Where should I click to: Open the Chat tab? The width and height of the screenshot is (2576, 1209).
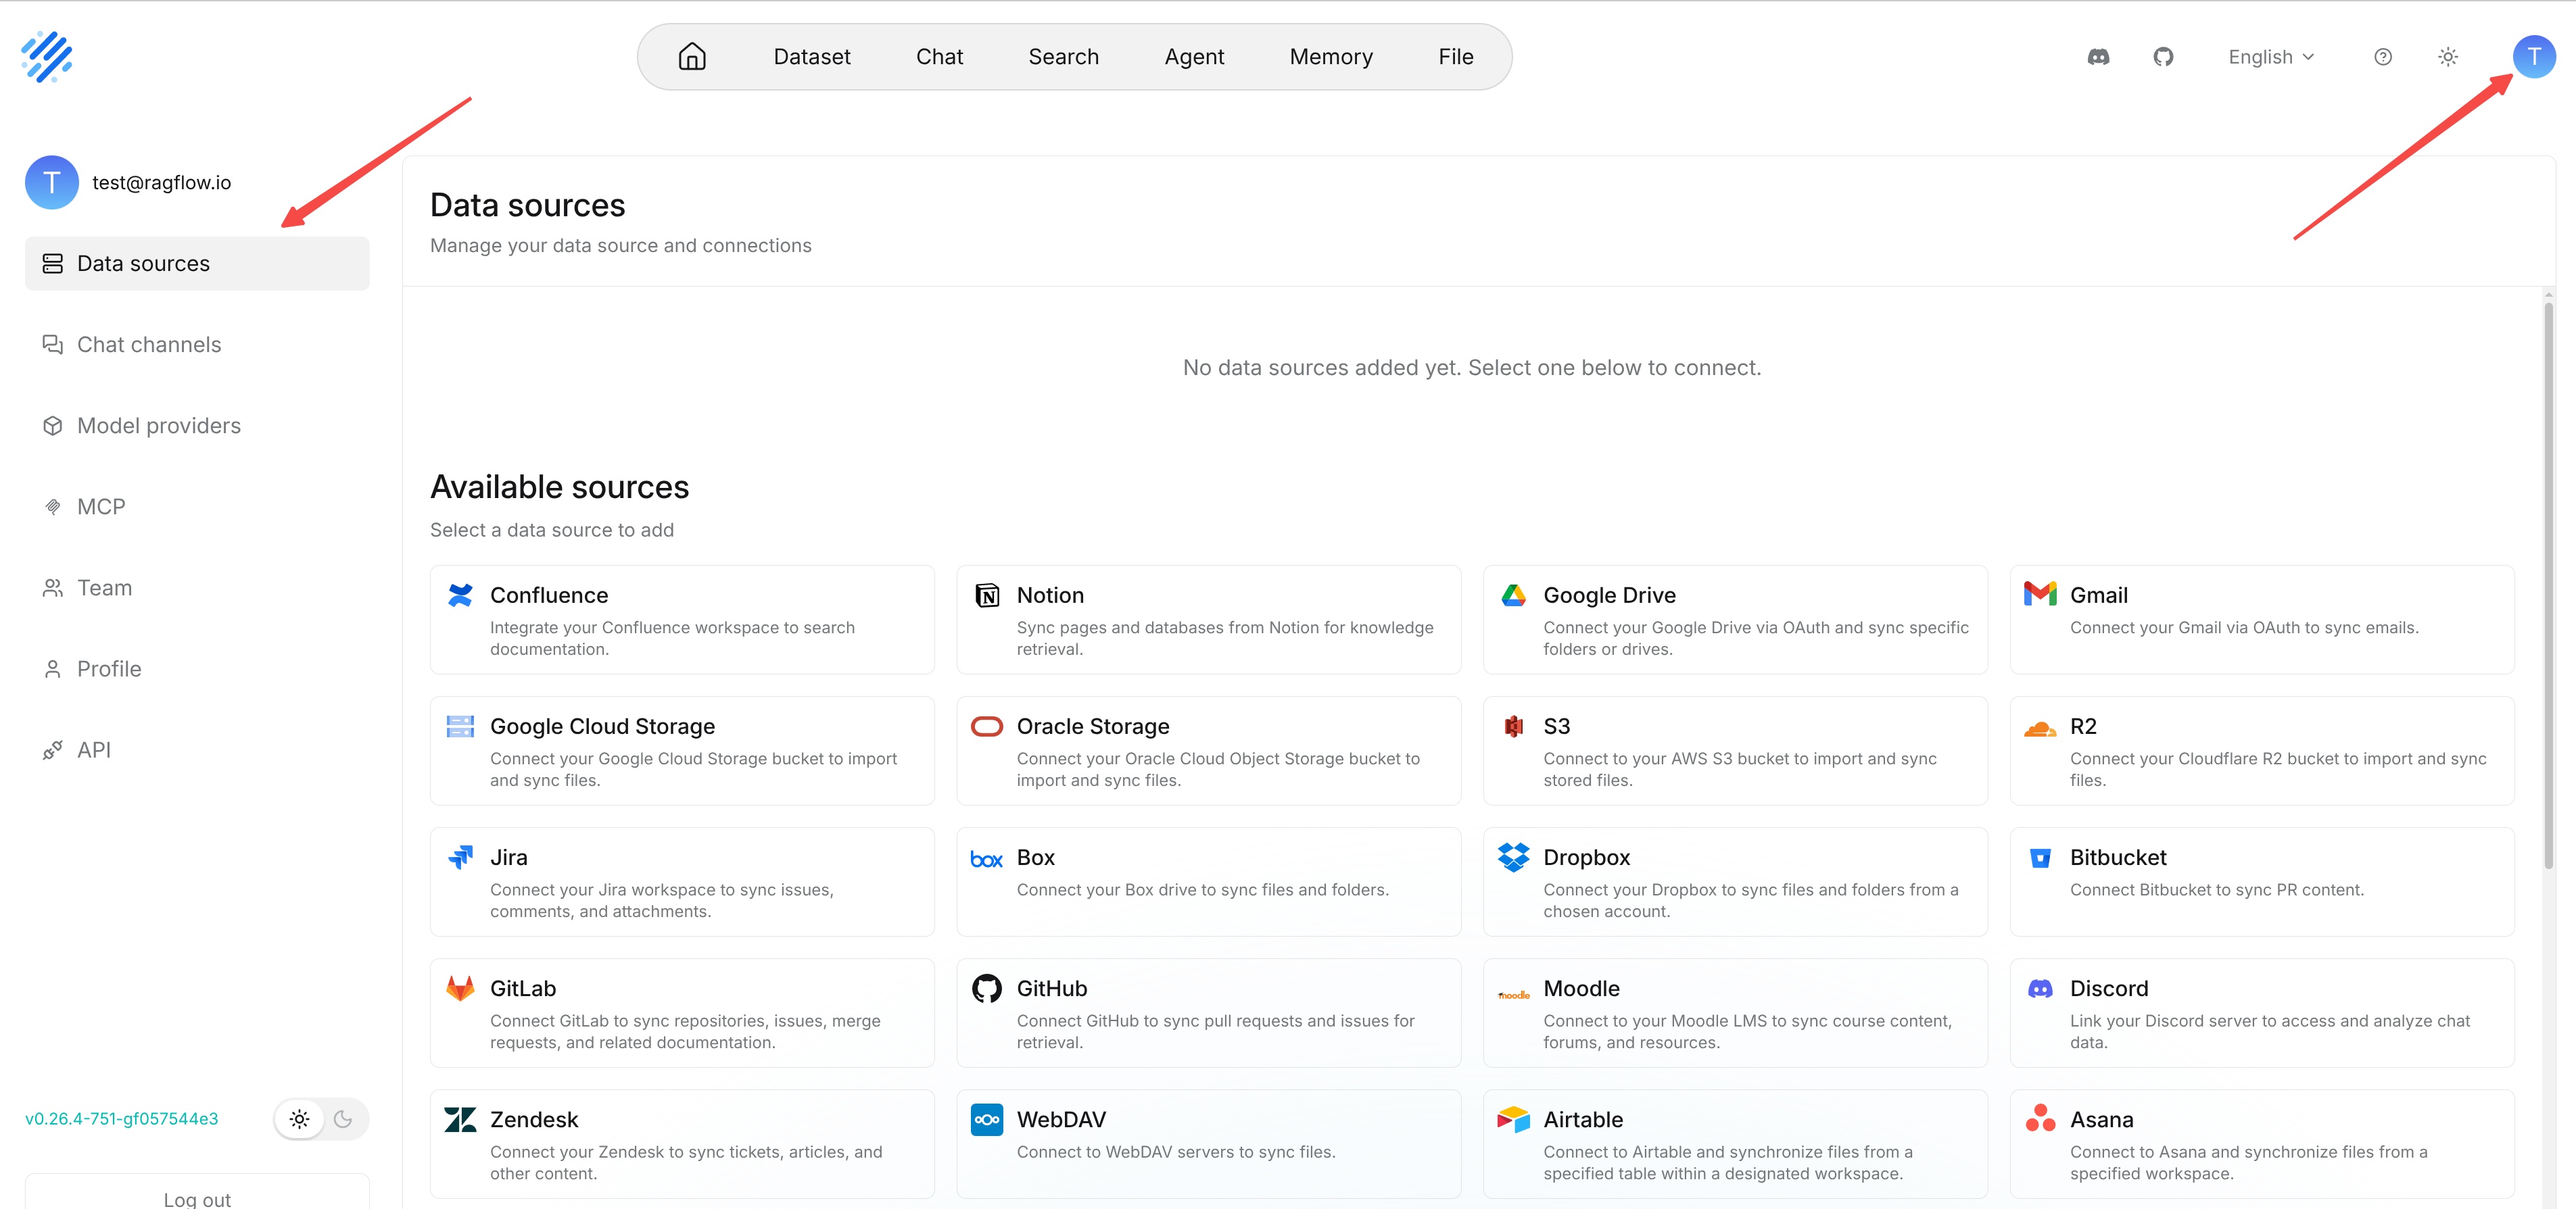click(939, 57)
